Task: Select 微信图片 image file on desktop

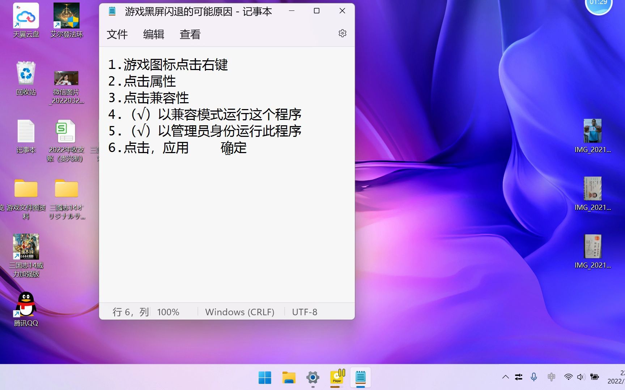Action: tap(67, 87)
